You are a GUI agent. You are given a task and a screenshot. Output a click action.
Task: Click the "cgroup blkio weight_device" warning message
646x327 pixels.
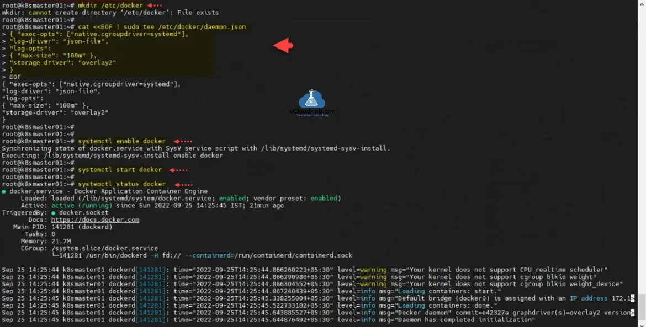[x=506, y=284]
